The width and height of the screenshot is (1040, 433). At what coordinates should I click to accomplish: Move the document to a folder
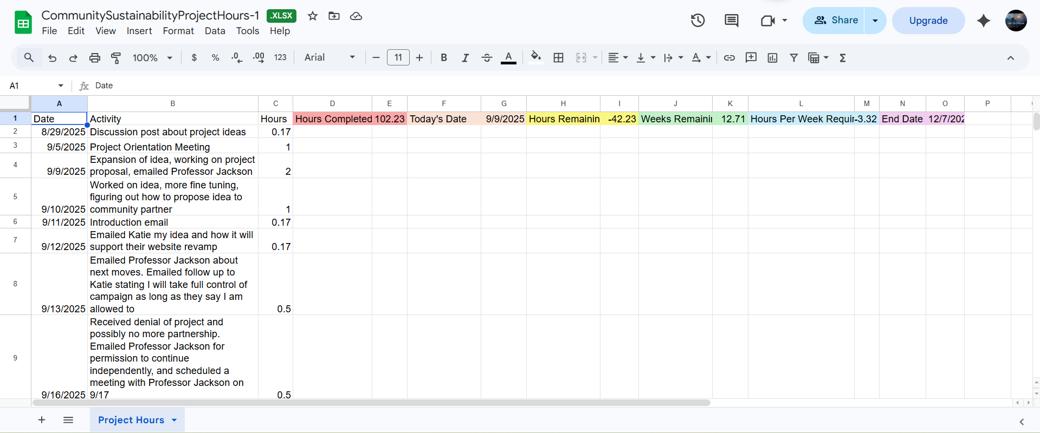coord(334,16)
